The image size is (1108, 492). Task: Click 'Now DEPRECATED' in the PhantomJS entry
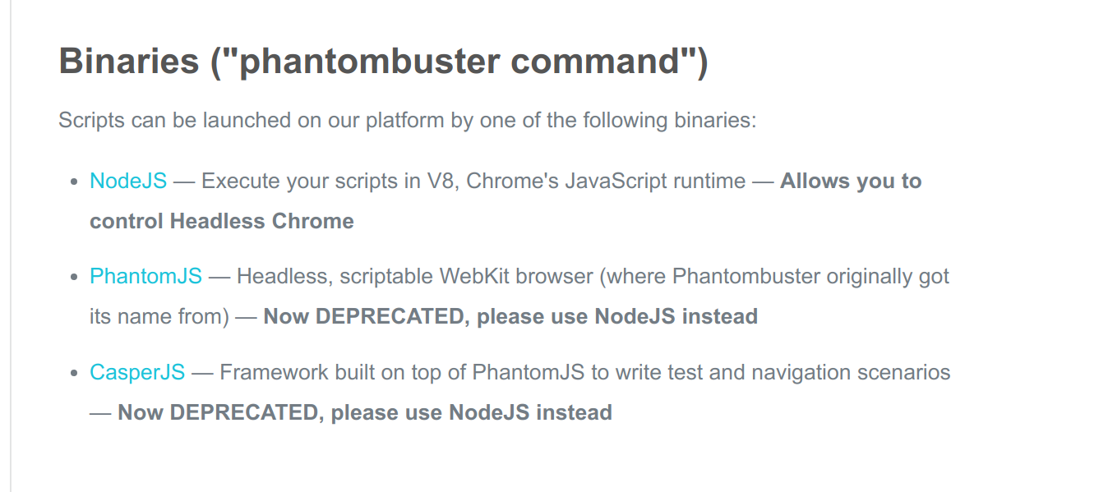364,316
